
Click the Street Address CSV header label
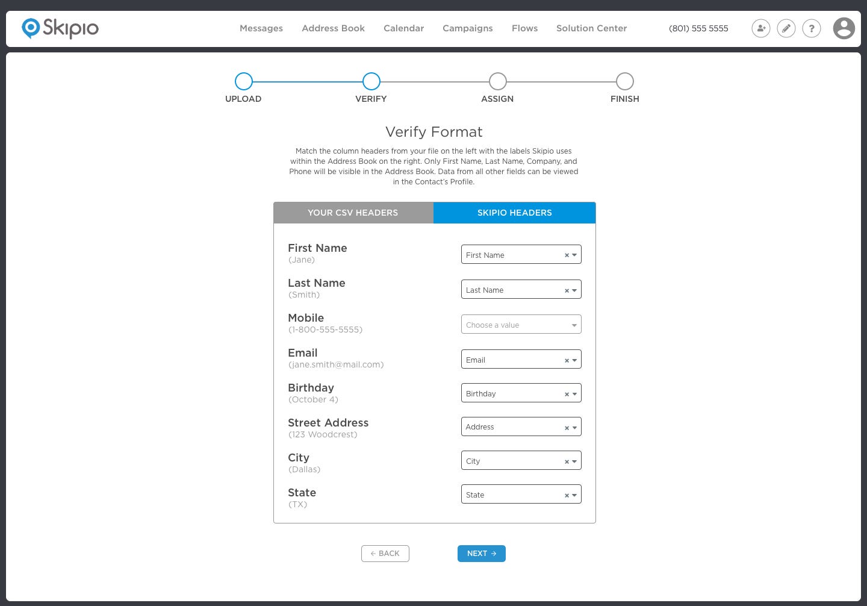[328, 423]
